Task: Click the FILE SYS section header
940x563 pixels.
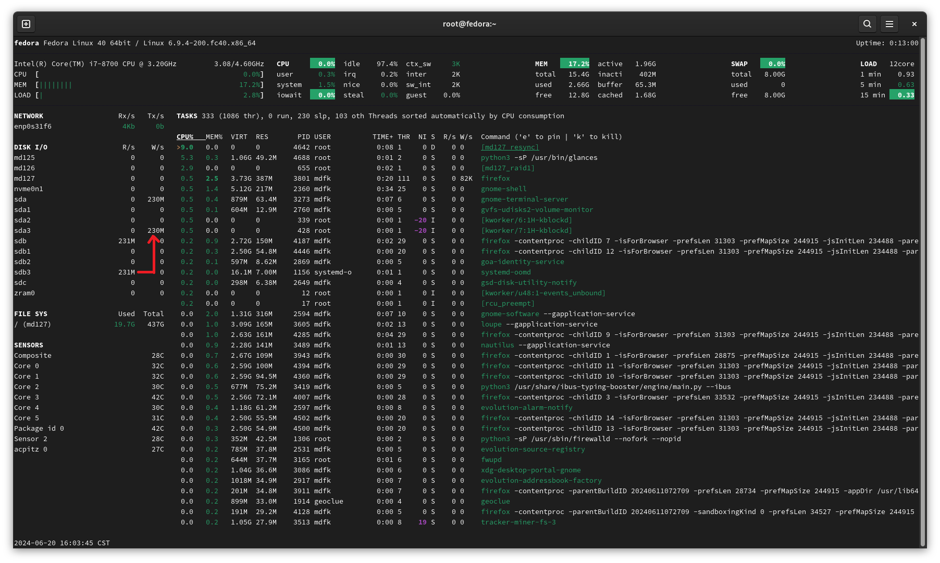Action: (x=31, y=314)
